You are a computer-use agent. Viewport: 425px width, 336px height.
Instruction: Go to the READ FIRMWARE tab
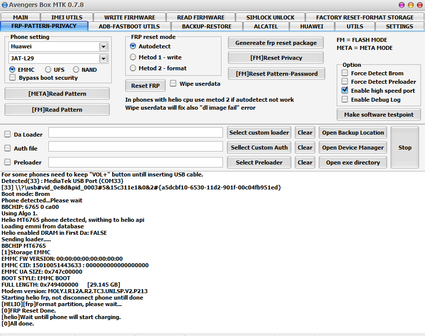pyautogui.click(x=201, y=17)
